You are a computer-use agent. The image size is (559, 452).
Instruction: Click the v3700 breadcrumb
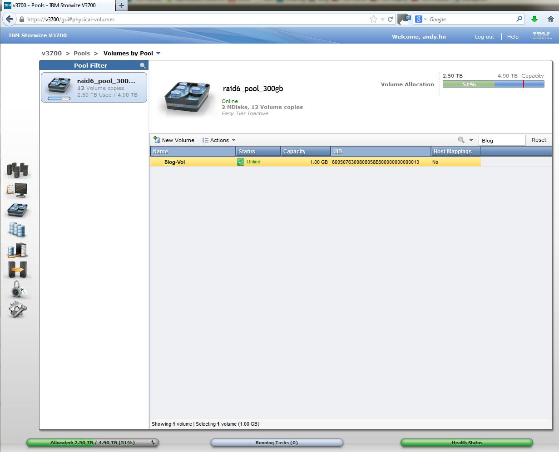click(x=52, y=54)
